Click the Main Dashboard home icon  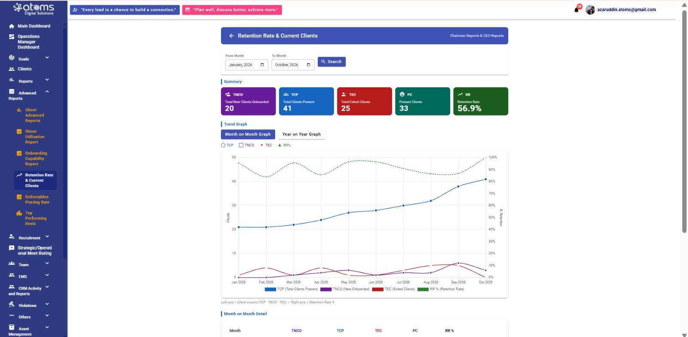12,26
